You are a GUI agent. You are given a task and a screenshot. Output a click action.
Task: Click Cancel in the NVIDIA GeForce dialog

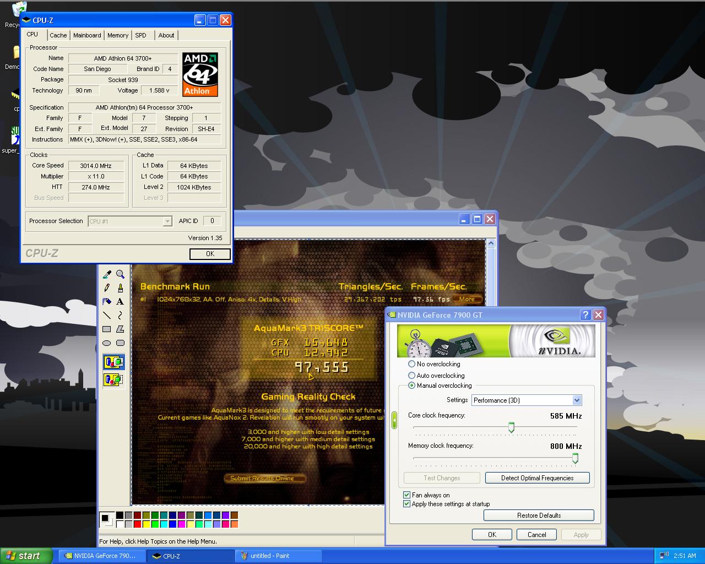click(x=536, y=535)
